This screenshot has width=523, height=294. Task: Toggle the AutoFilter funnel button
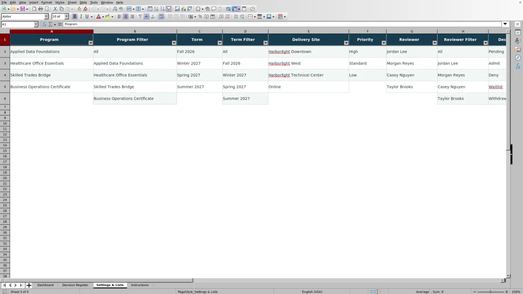169,9
